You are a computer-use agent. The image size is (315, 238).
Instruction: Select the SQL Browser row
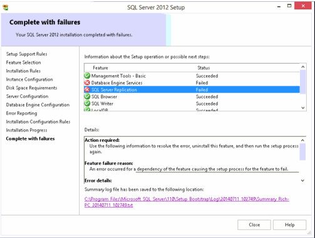click(192, 97)
